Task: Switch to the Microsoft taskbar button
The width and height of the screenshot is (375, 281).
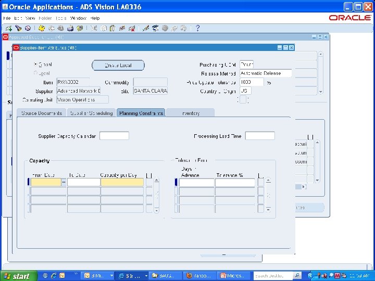Action: (x=234, y=276)
